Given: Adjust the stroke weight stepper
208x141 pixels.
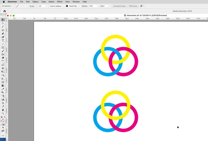Looking at the screenshot, I should click(37, 6).
